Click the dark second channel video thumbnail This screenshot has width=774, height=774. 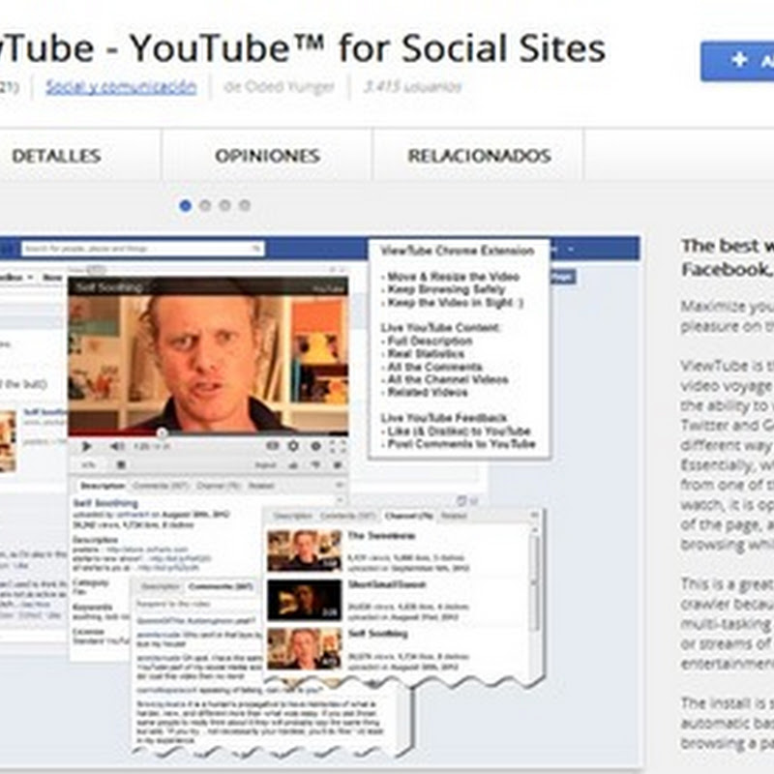[305, 600]
